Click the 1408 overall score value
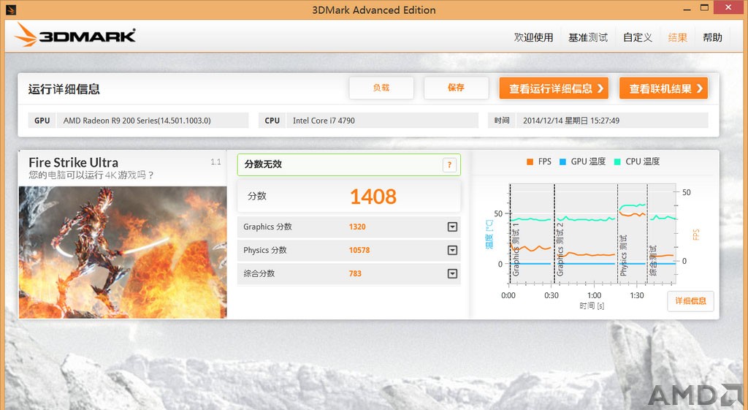This screenshot has height=410, width=748. pos(373,197)
